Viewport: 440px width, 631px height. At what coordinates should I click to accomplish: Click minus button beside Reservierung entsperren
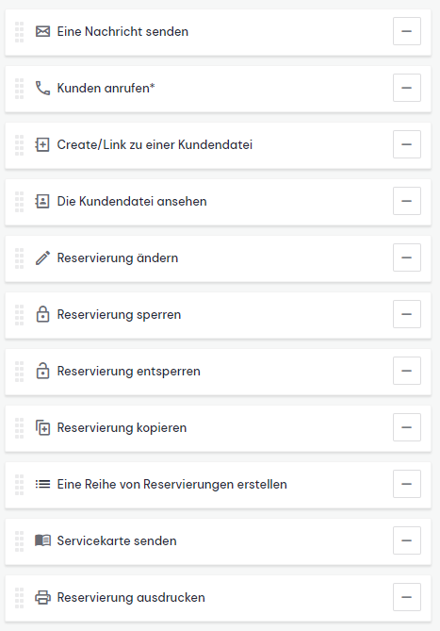pos(407,371)
